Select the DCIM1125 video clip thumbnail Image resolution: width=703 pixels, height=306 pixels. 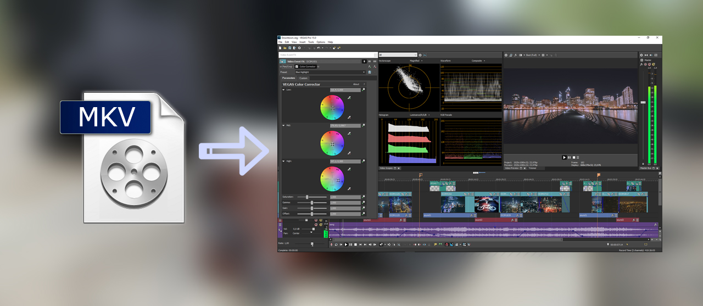click(x=400, y=205)
